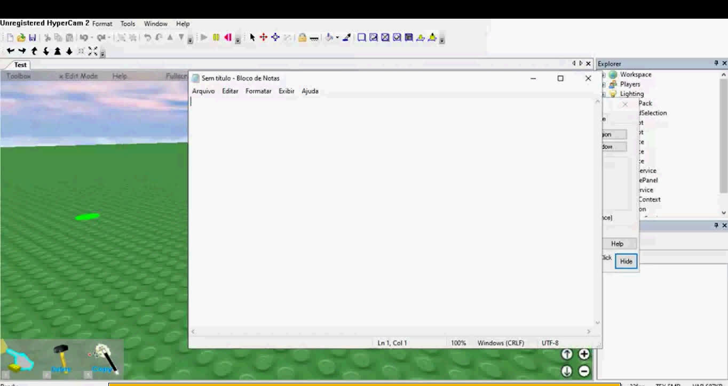Select the Move tool with crossed arrows

(x=263, y=37)
